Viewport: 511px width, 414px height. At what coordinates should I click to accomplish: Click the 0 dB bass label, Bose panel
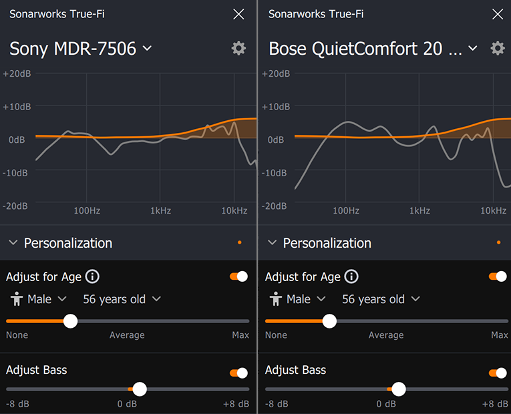386,404
